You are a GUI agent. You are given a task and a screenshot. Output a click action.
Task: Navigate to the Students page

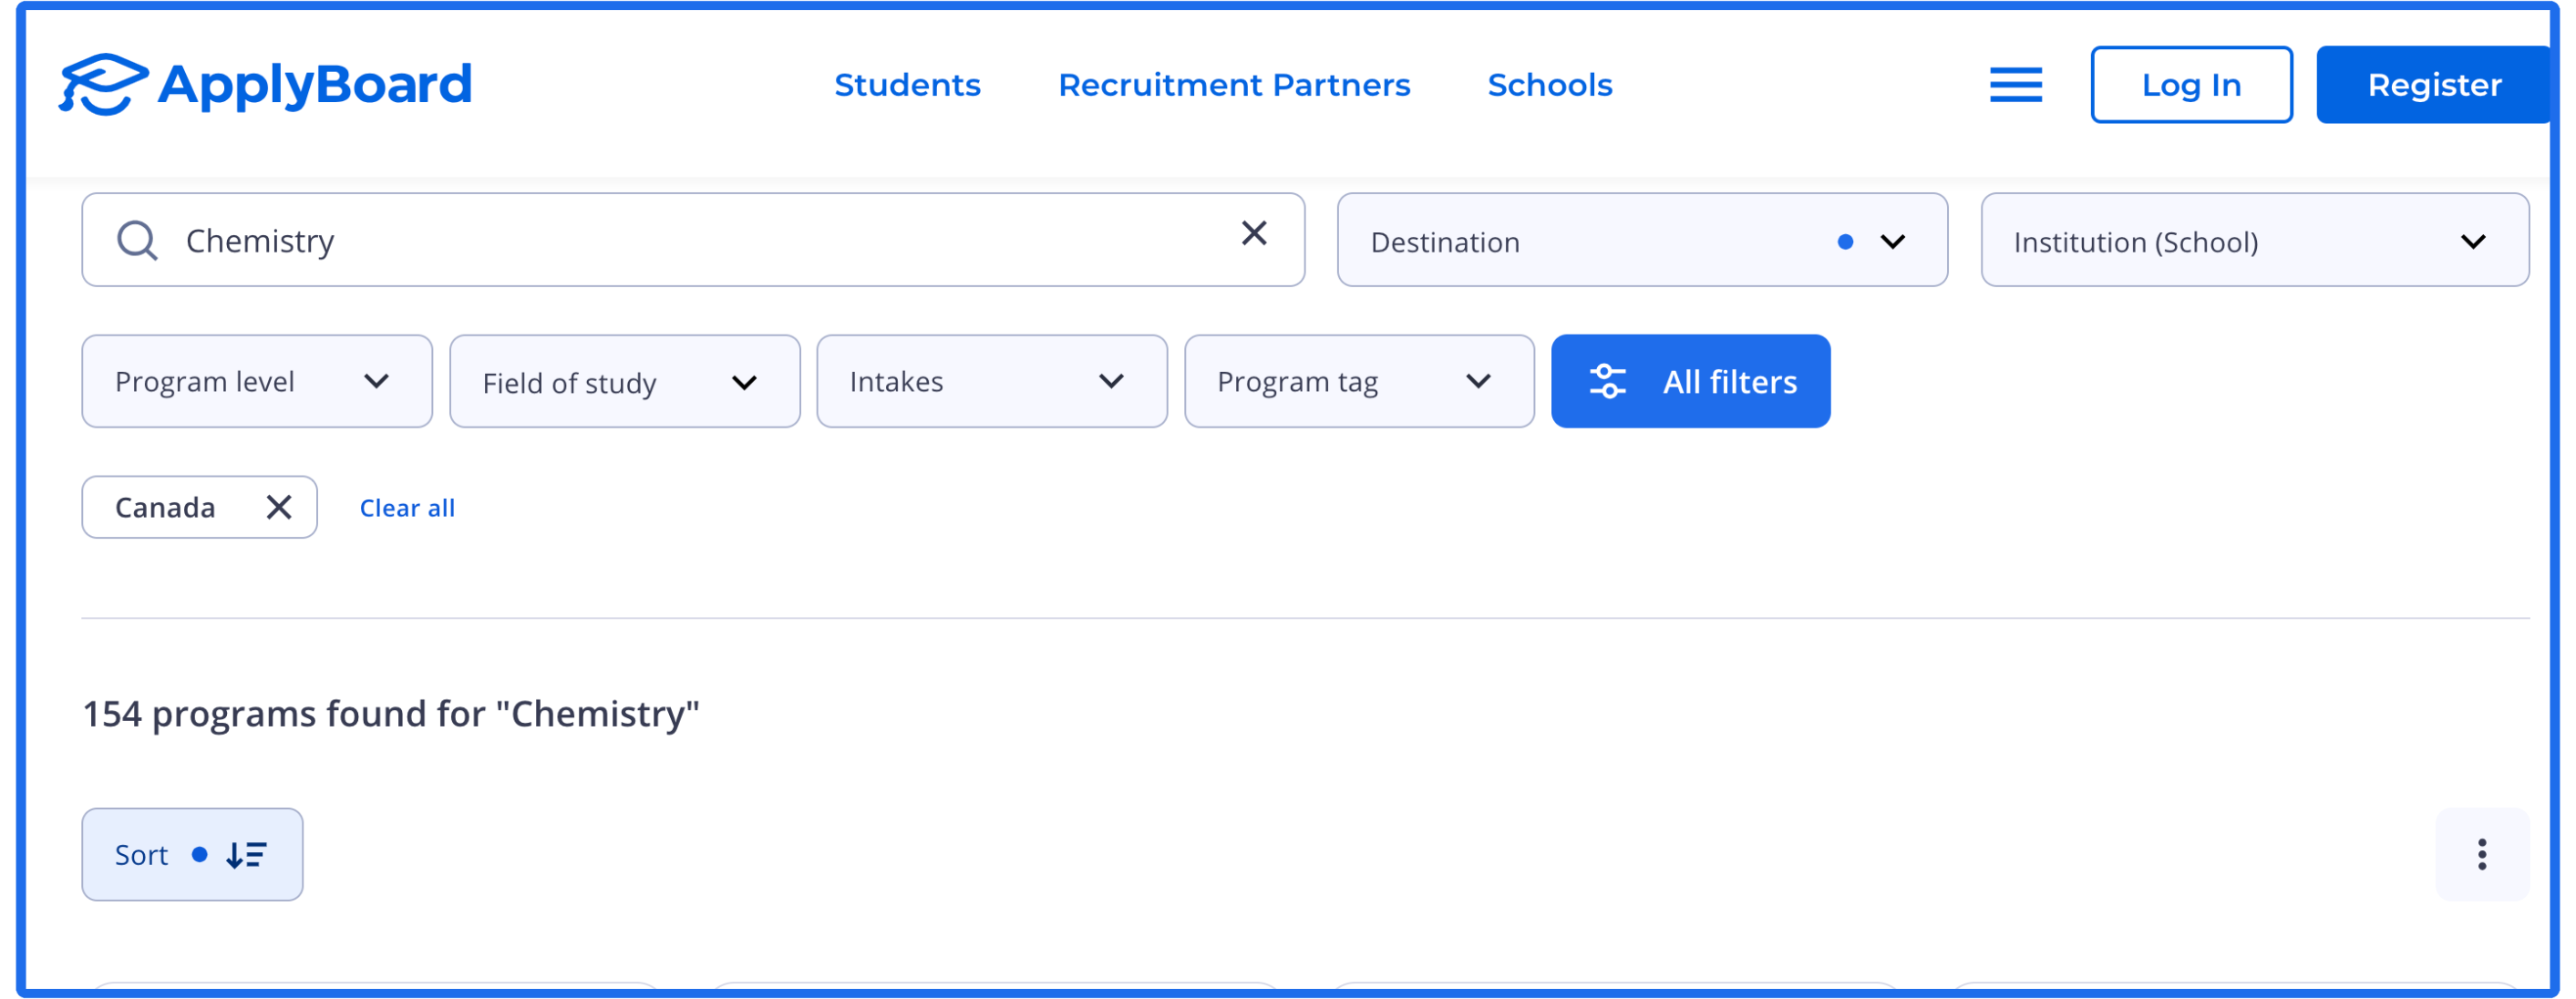tap(906, 85)
